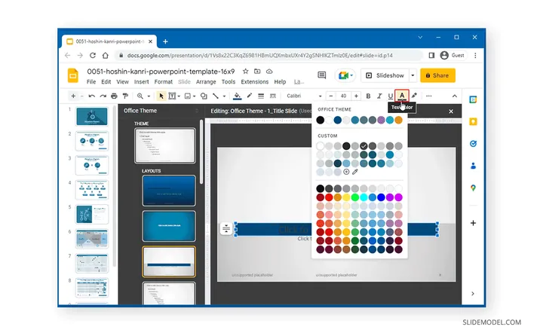This screenshot has width=543, height=336.
Task: Add a custom color with plus icon
Action: point(346,172)
